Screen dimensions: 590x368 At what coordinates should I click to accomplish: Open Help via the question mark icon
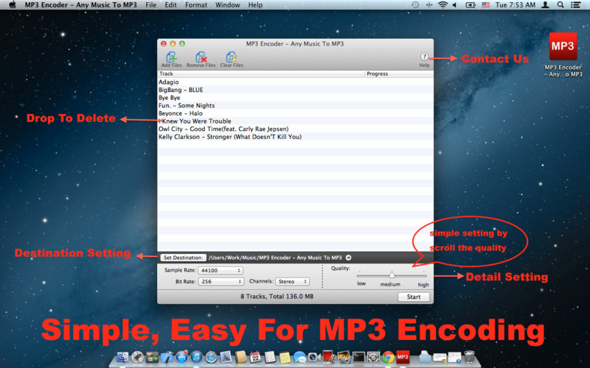click(424, 57)
